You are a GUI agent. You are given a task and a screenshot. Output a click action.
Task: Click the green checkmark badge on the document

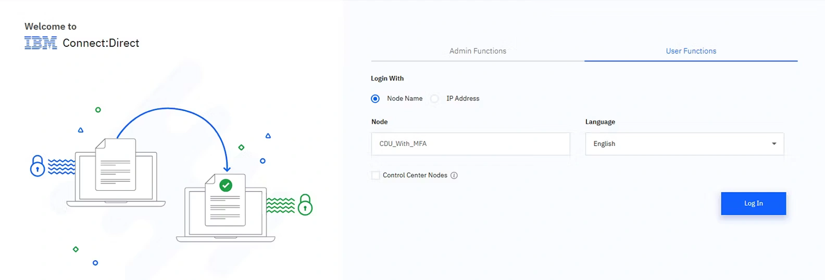(x=226, y=185)
